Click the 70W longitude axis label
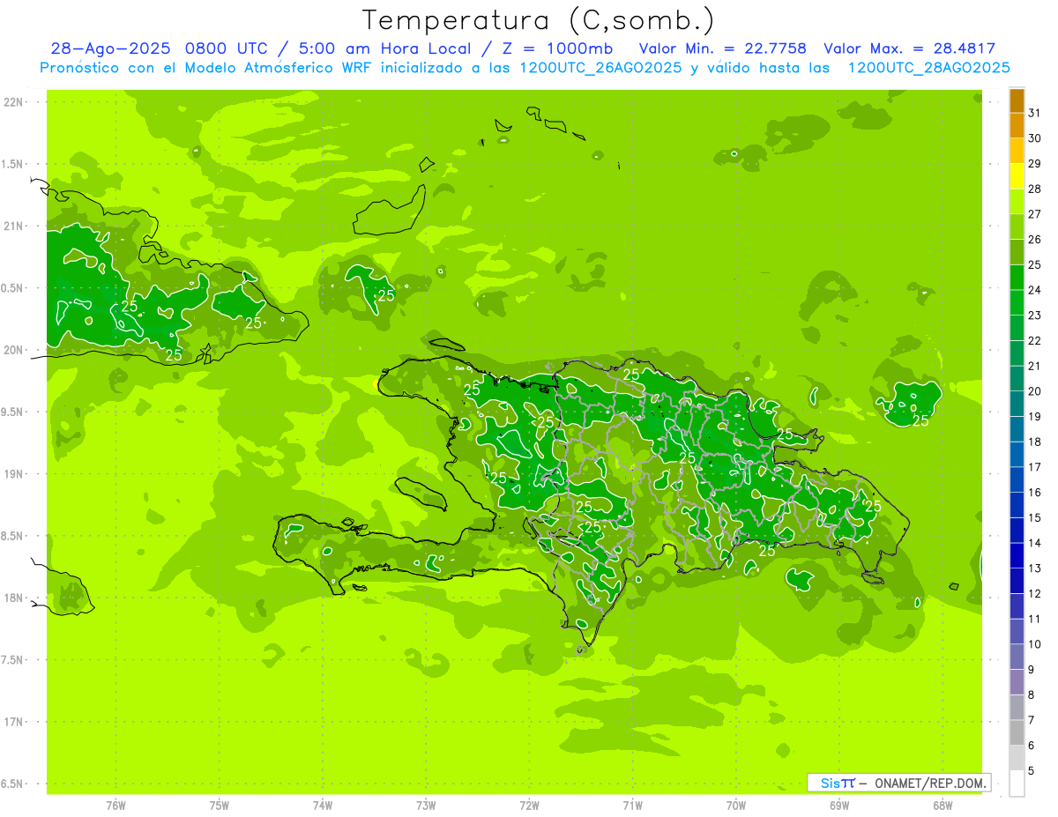 tap(735, 806)
